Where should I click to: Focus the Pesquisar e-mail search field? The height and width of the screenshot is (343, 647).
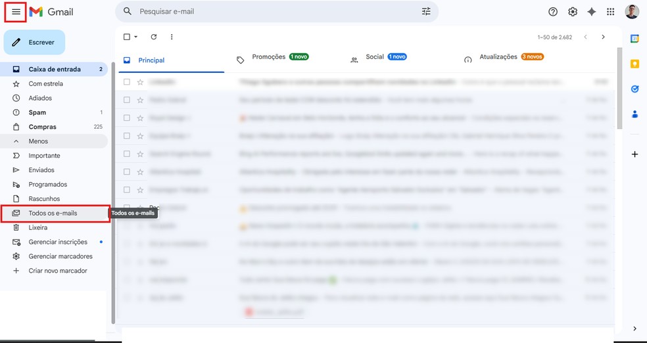pyautogui.click(x=276, y=12)
